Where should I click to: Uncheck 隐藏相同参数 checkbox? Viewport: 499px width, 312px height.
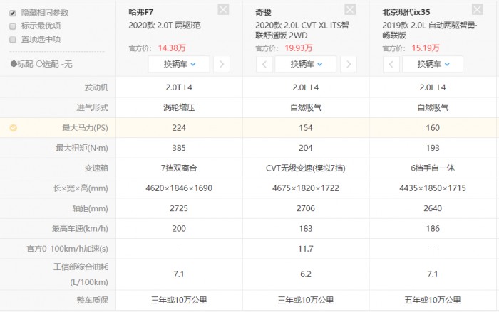click(13, 13)
